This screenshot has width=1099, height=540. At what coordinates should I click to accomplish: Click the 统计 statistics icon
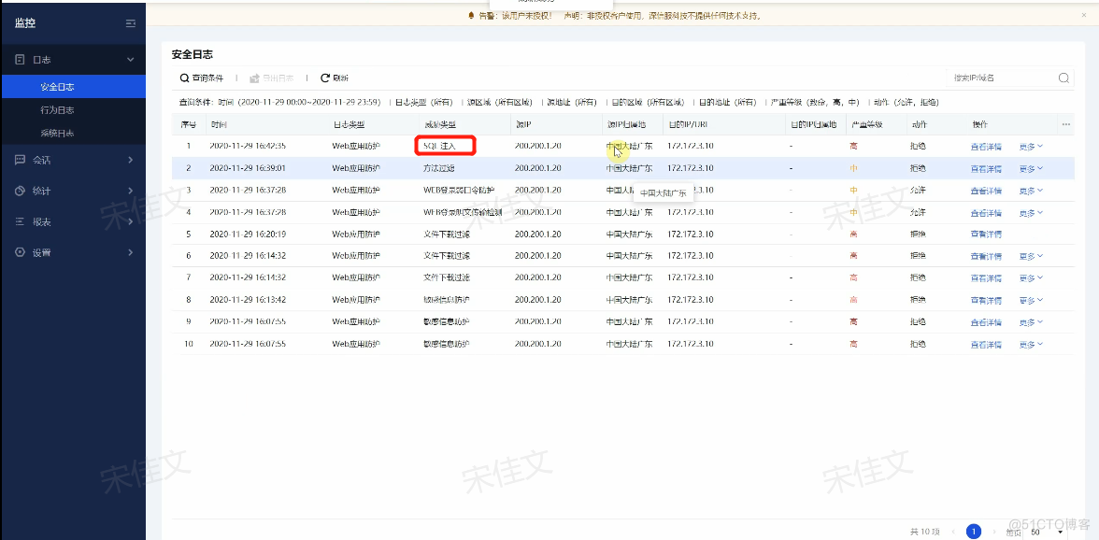[21, 191]
